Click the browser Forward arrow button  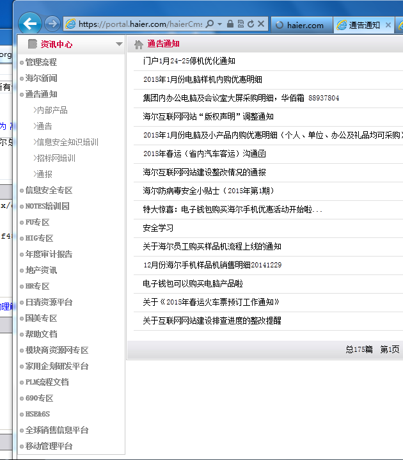point(52,24)
